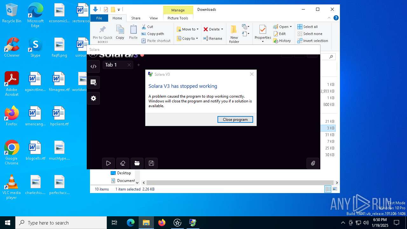The height and width of the screenshot is (229, 407).
Task: Click the Solara save disk icon
Action: [151, 163]
